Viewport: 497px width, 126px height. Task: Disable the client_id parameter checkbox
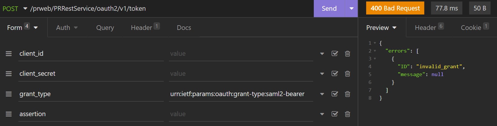335,53
